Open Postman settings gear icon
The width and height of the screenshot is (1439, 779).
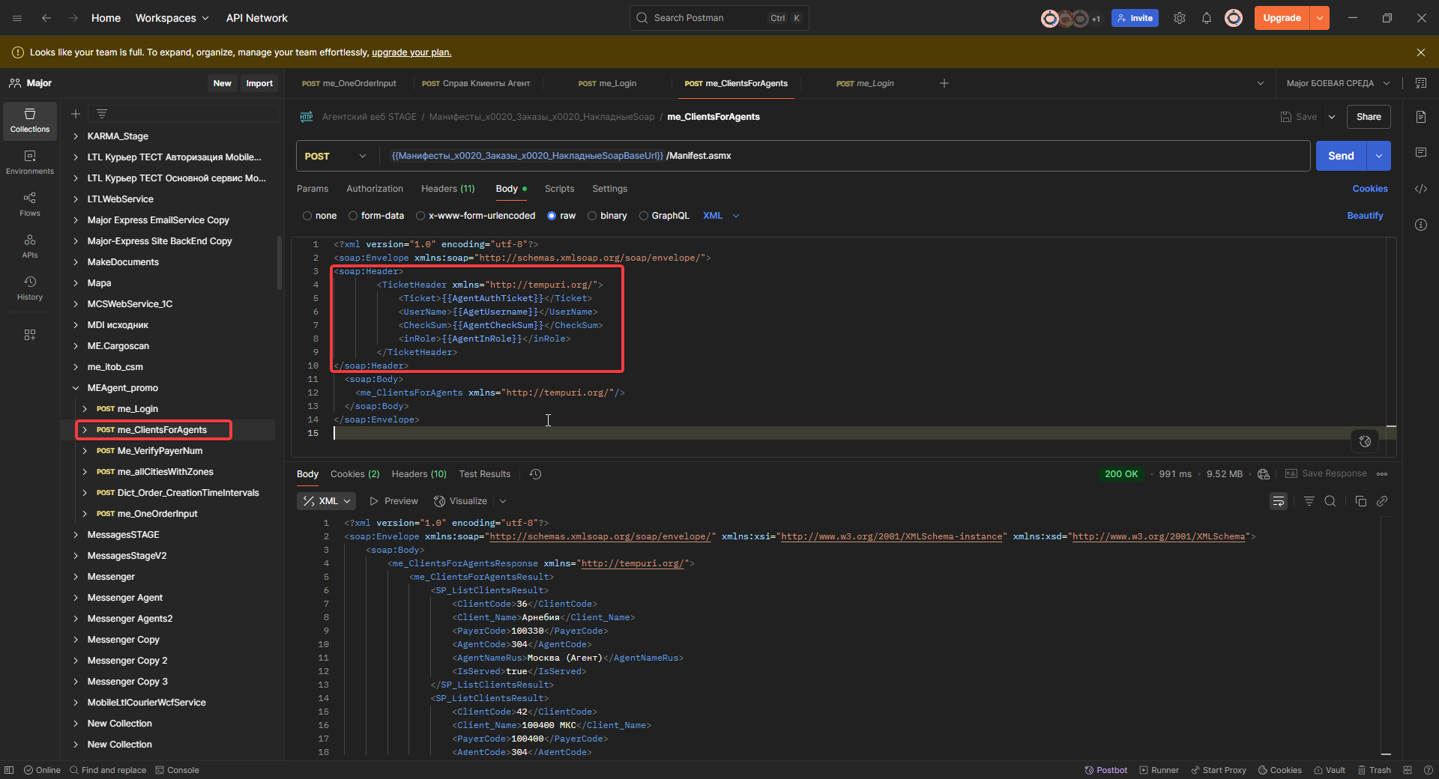[x=1180, y=18]
